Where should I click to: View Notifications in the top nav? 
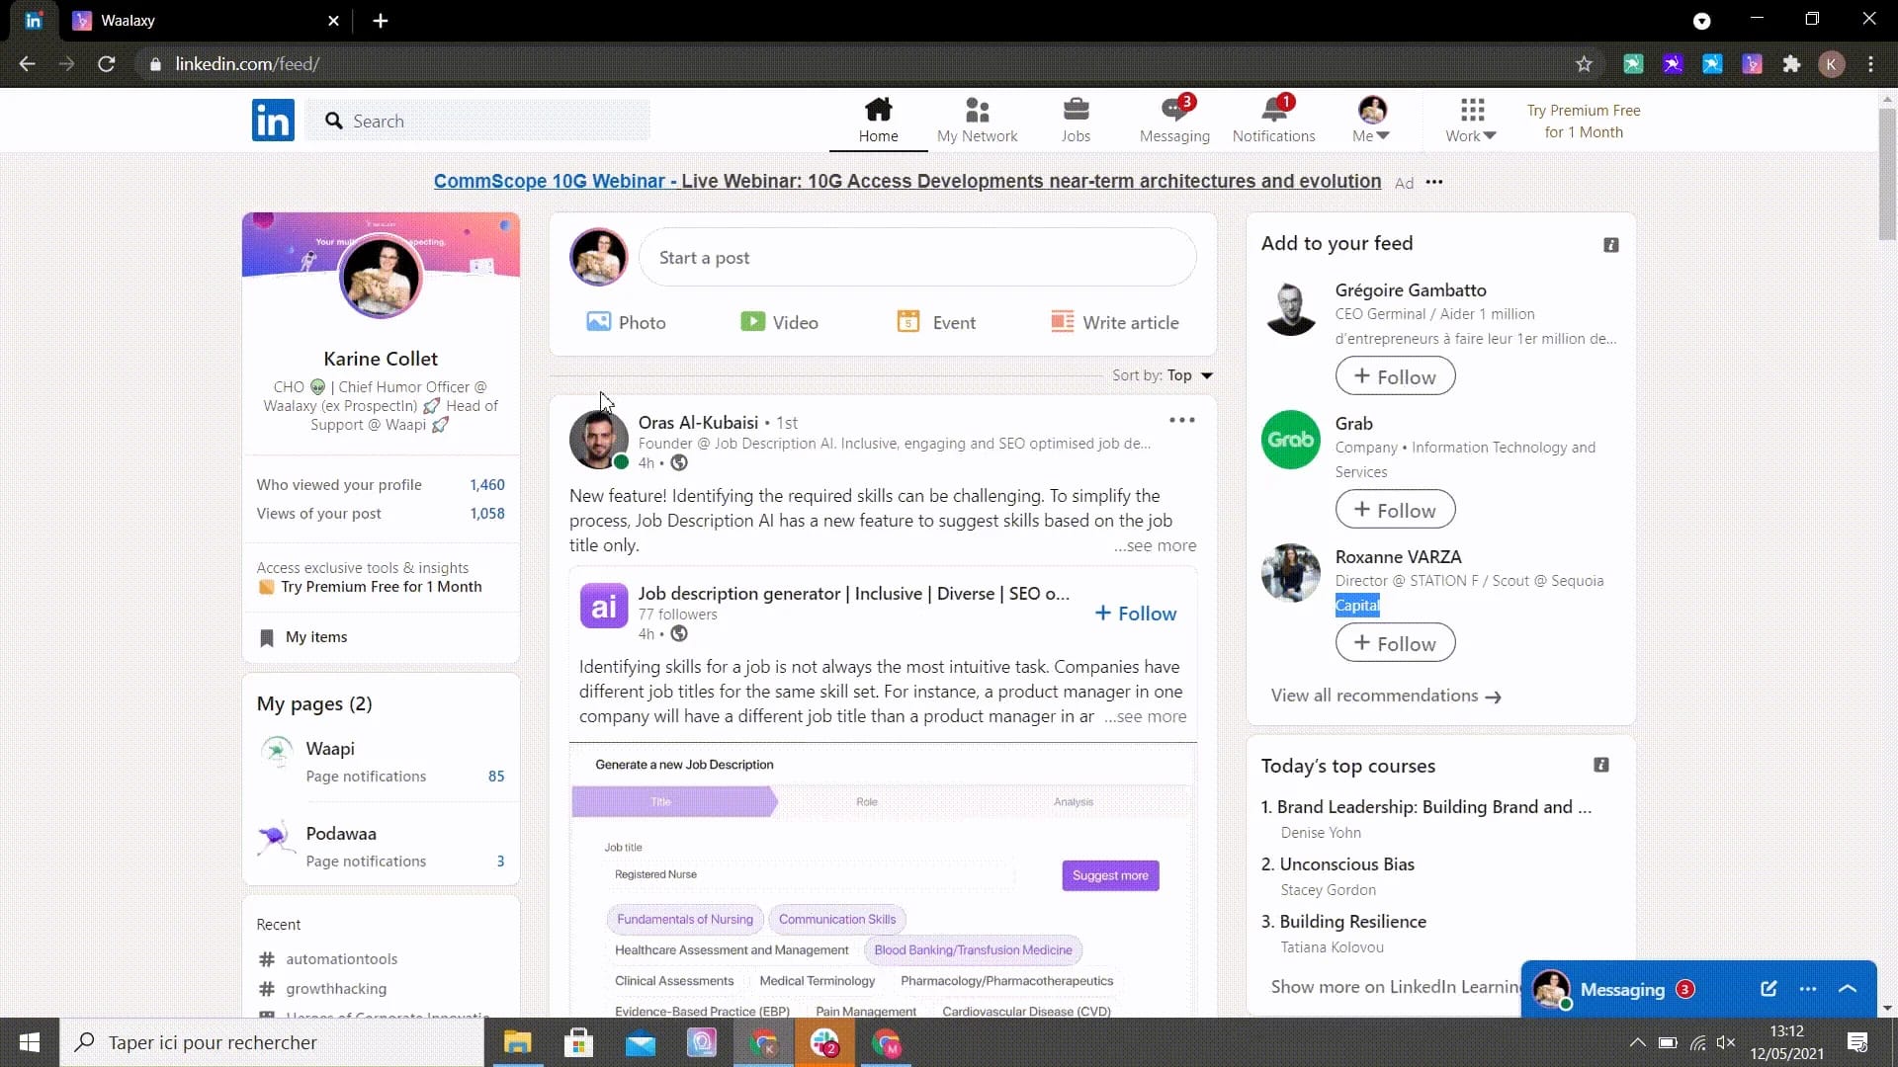click(1273, 121)
